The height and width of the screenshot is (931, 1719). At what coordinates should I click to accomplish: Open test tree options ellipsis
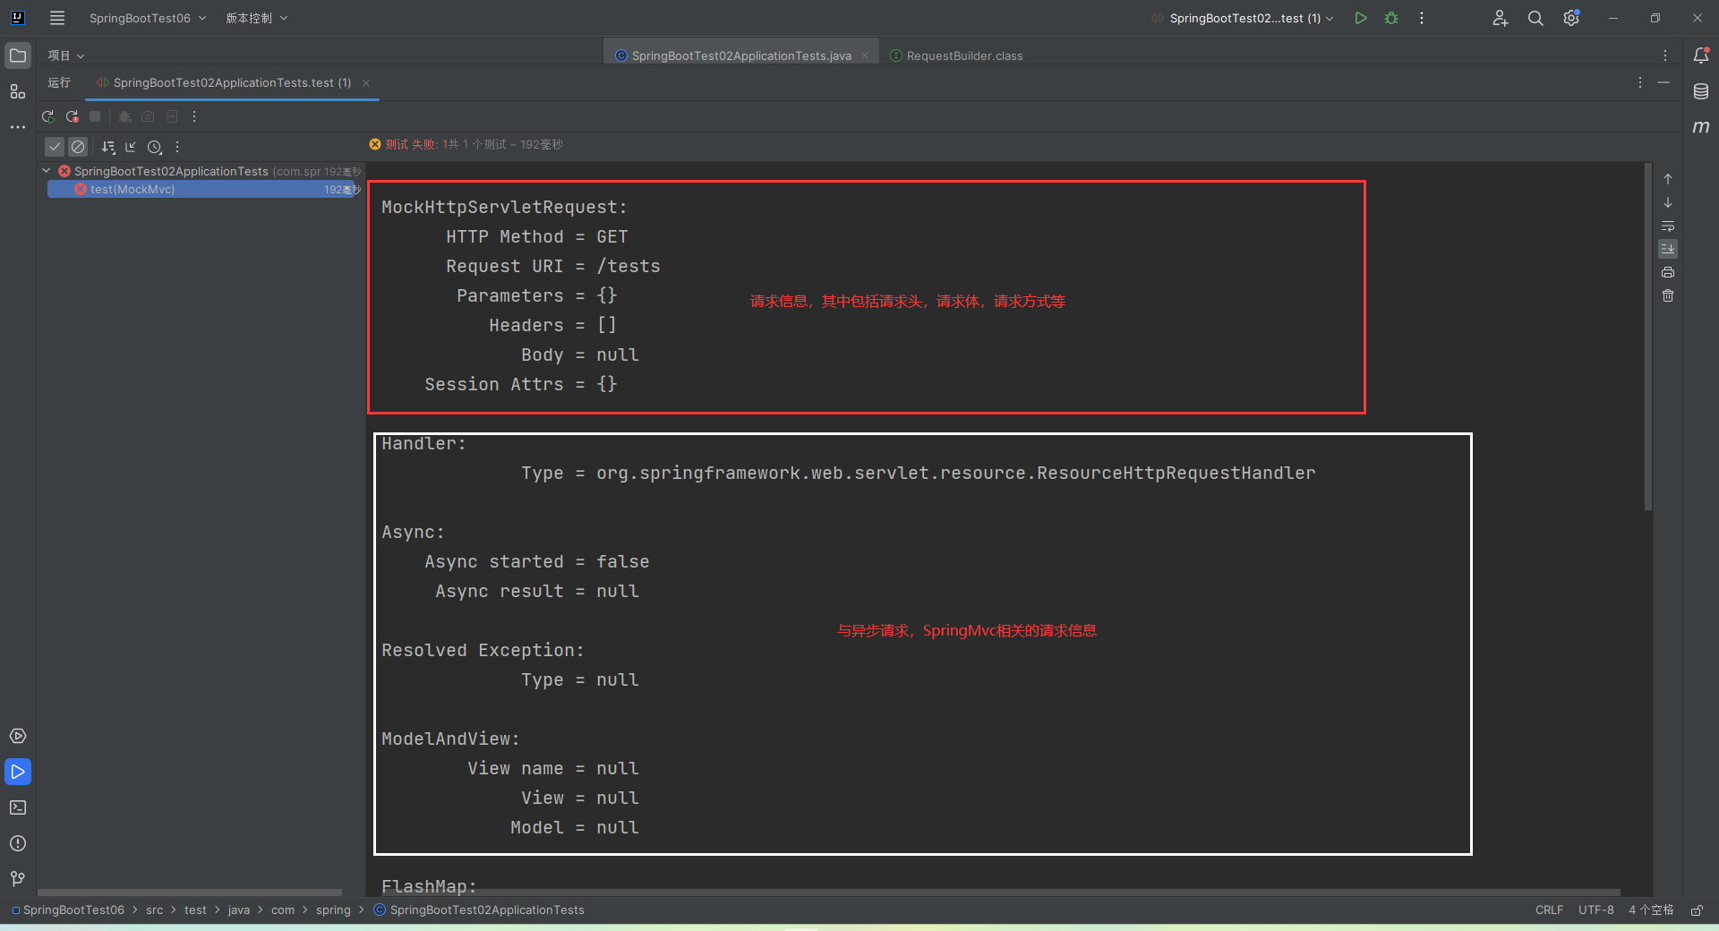tap(177, 147)
